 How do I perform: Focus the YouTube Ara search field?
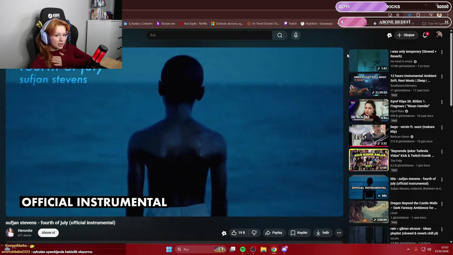(209, 35)
